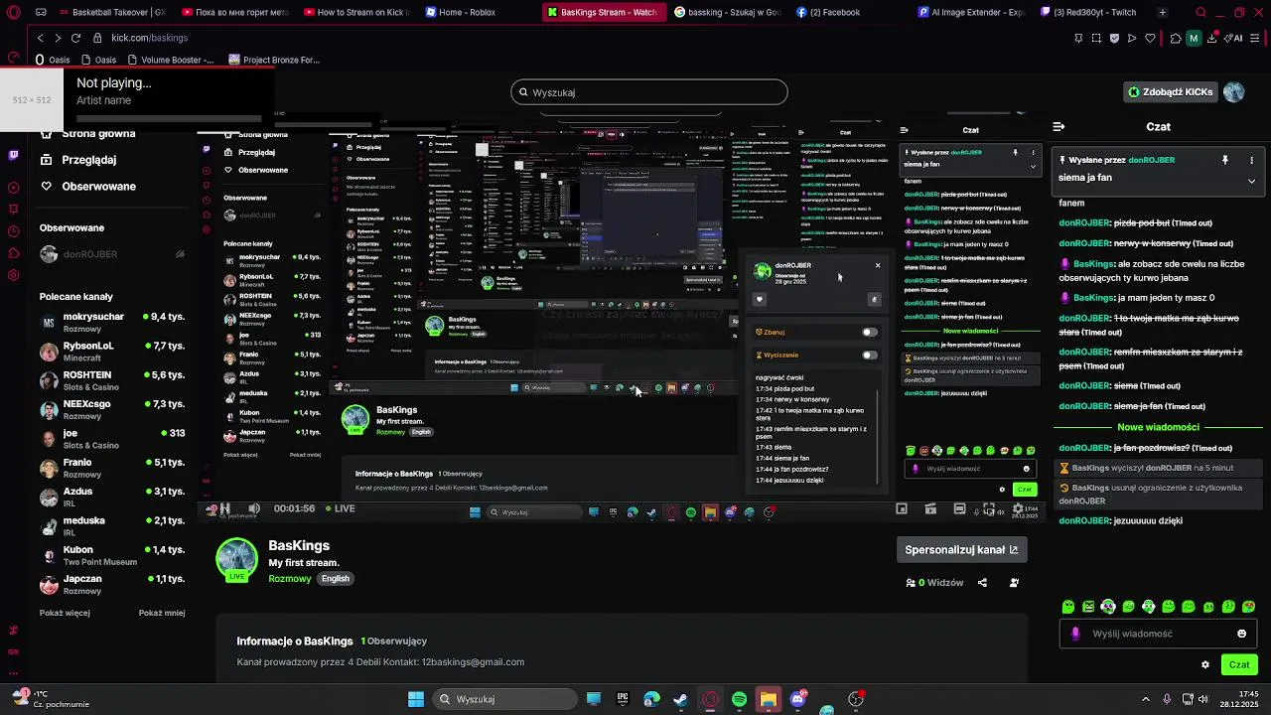Open recommended channel mokrysuchar
This screenshot has height=715, width=1271.
pos(111,323)
